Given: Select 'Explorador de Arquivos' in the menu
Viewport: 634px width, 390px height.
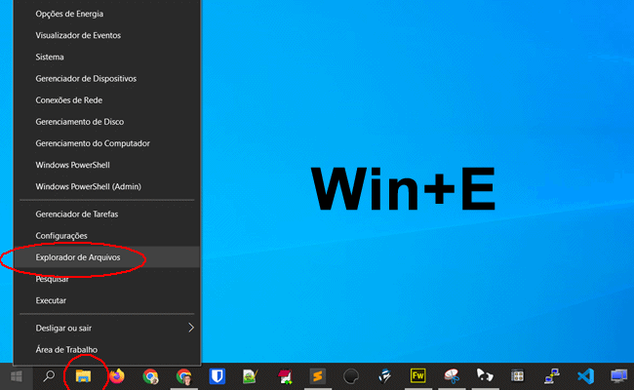Looking at the screenshot, I should tap(78, 257).
